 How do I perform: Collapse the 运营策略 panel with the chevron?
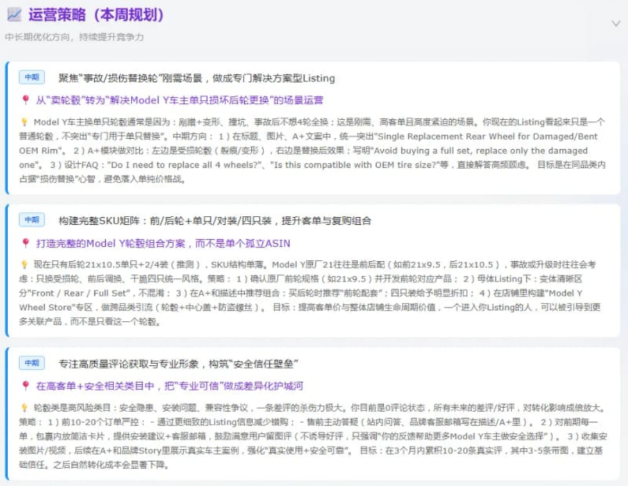coord(616,23)
